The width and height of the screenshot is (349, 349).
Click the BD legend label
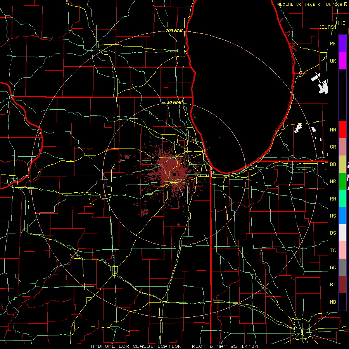[x=333, y=164]
